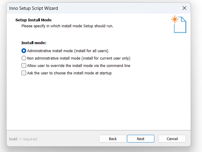Go to the Next wizard page
This screenshot has width=202, height=152.
tap(140, 139)
